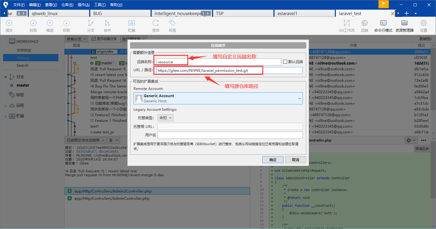The image size is (436, 229).
Task: Click the 确定 button
Action: [x=273, y=160]
